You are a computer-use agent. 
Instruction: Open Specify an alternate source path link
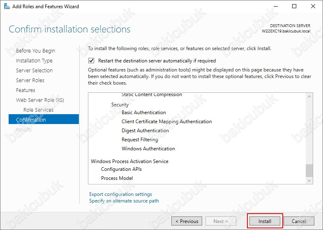pos(124,201)
